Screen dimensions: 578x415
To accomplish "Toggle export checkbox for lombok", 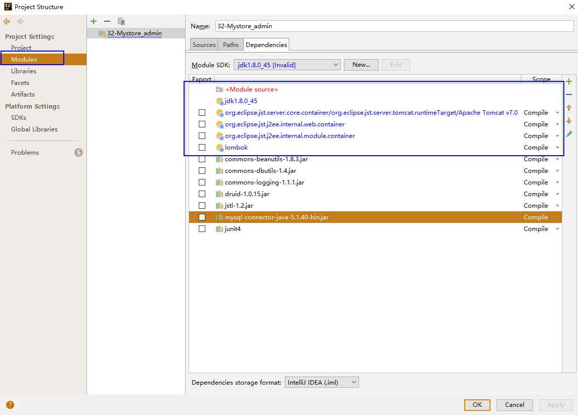I will (x=202, y=148).
